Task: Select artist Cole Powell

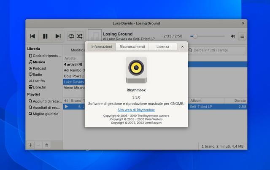Action: pyautogui.click(x=74, y=76)
